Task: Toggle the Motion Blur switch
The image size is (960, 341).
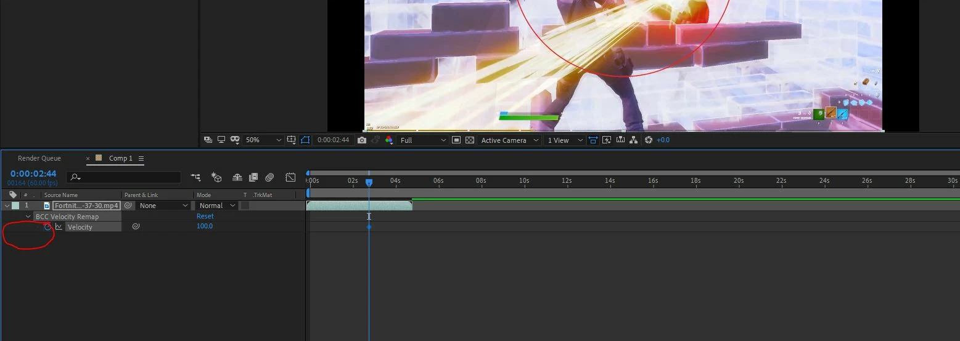Action: click(269, 177)
